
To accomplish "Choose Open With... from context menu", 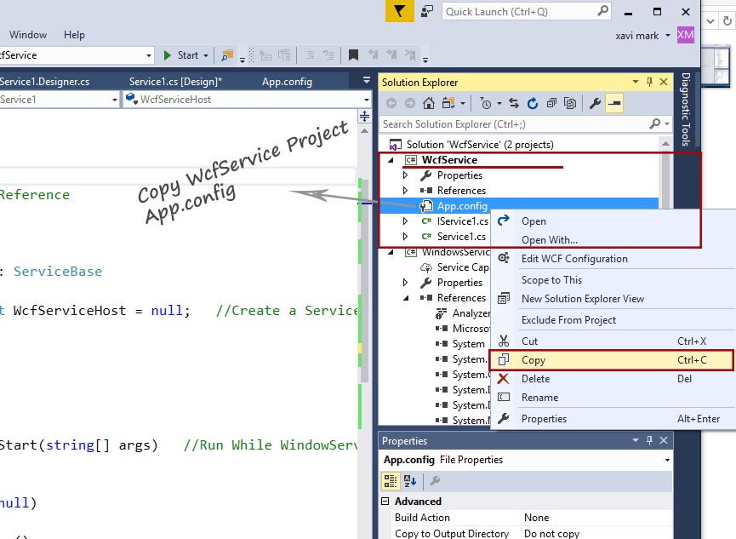I will pyautogui.click(x=550, y=239).
